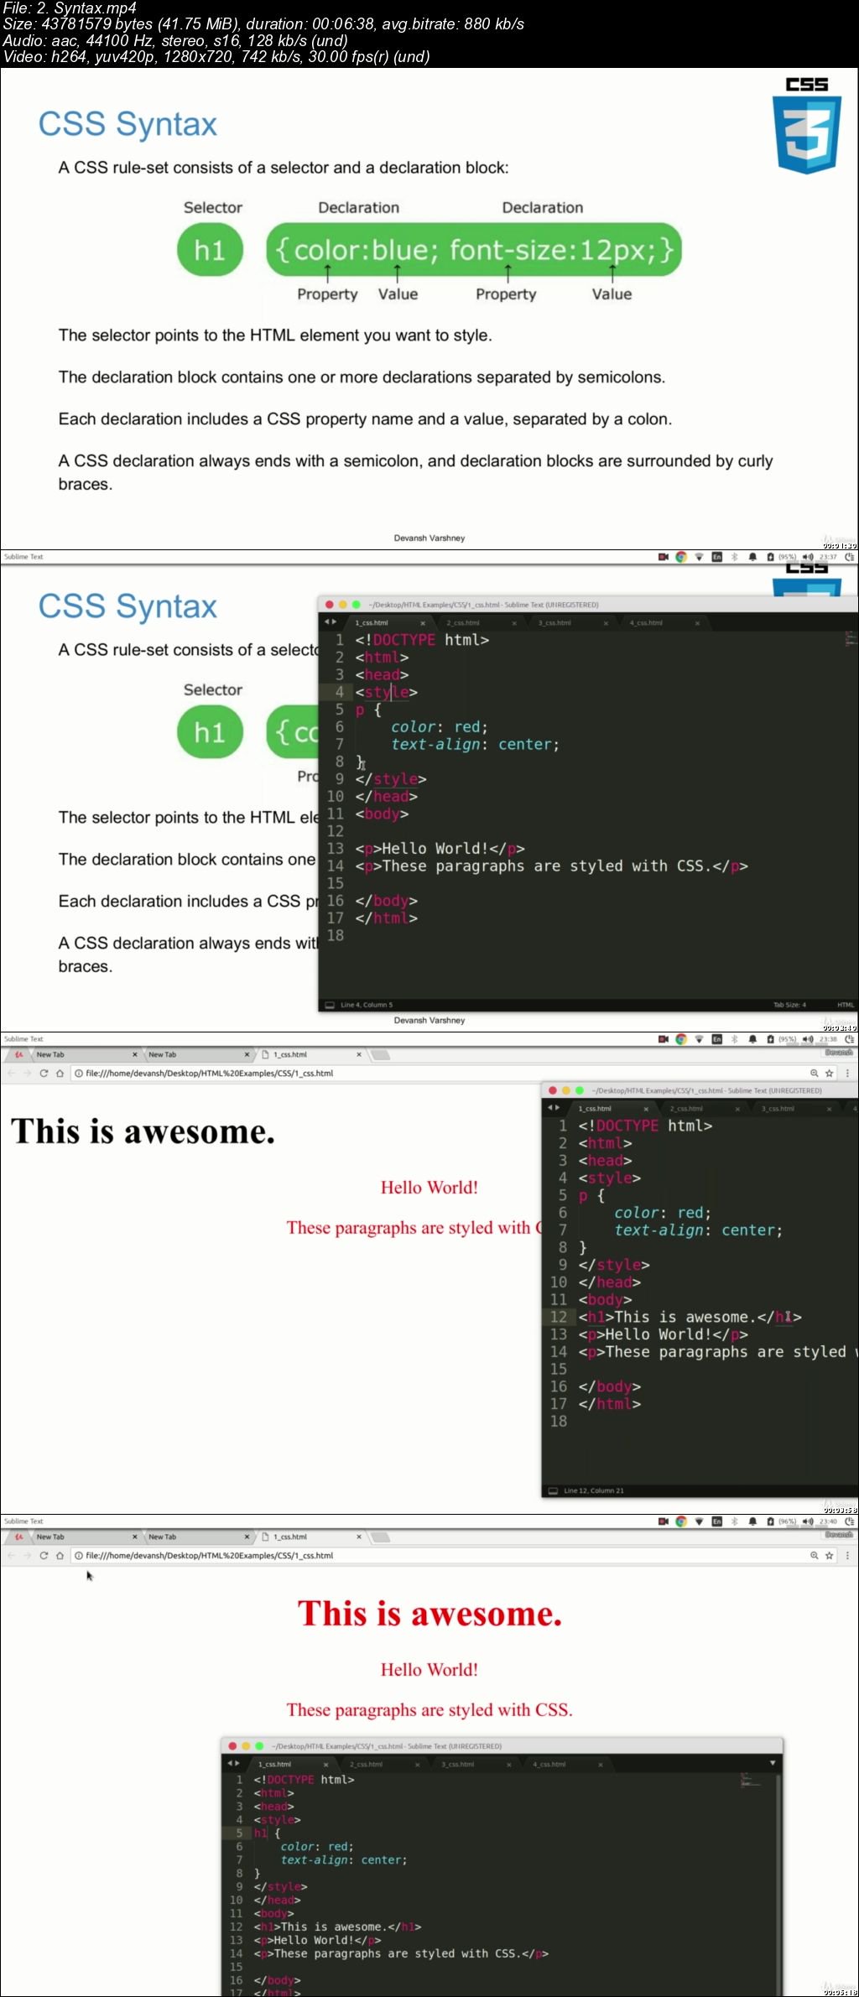Close 1_css.html Chrome tab in the 23:38 frame

click(x=359, y=1054)
